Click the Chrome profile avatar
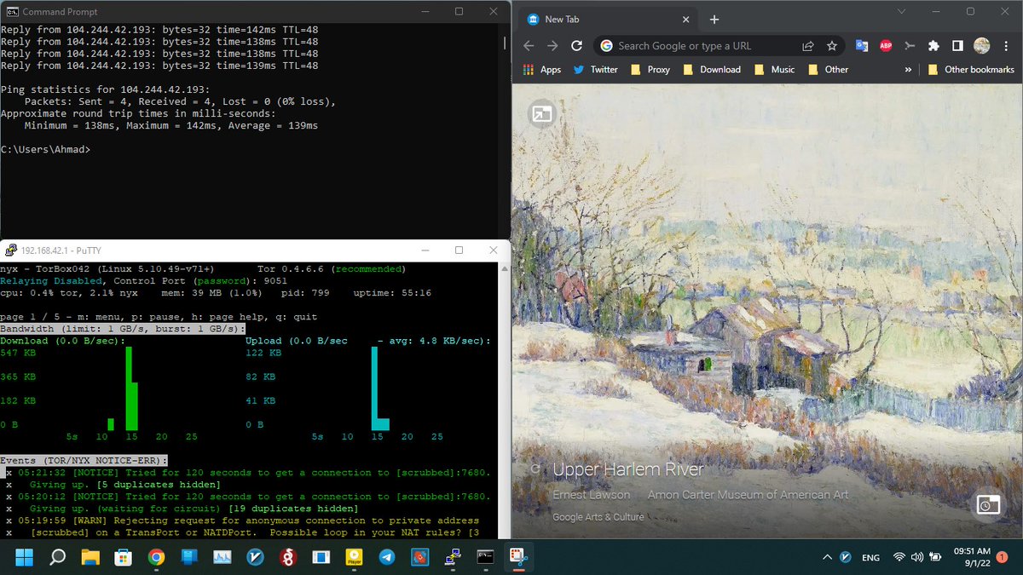 point(982,45)
